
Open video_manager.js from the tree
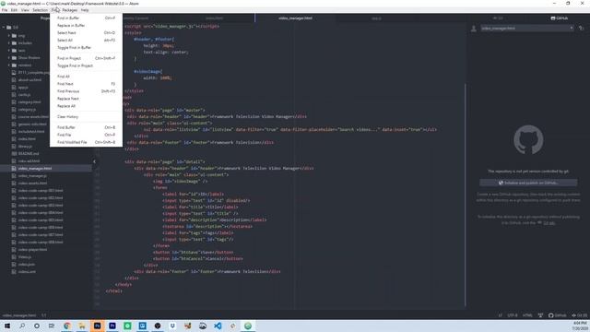coord(32,176)
